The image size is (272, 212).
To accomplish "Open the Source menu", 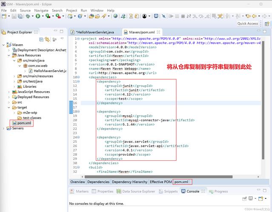I will (x=25, y=10).
